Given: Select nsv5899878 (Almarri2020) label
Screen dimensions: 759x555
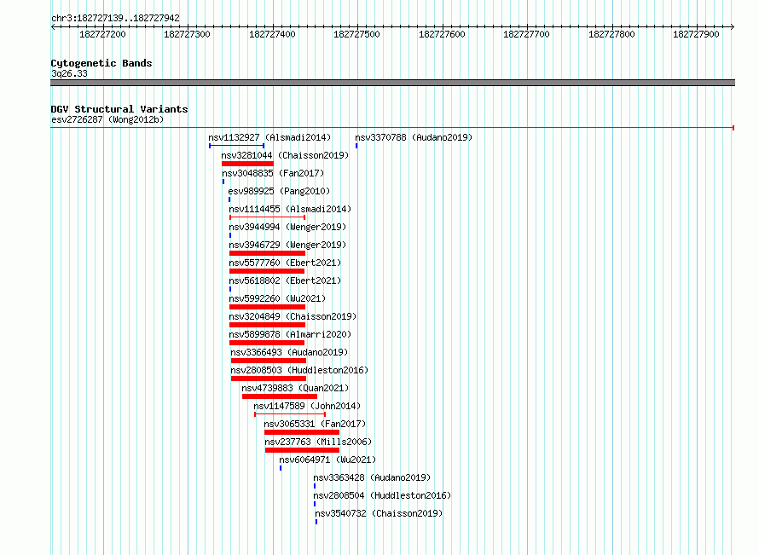Looking at the screenshot, I should click(x=290, y=334).
